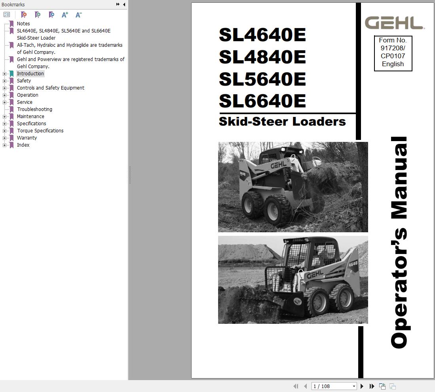Select the Index bookmark
This screenshot has width=435, height=392.
(x=23, y=145)
